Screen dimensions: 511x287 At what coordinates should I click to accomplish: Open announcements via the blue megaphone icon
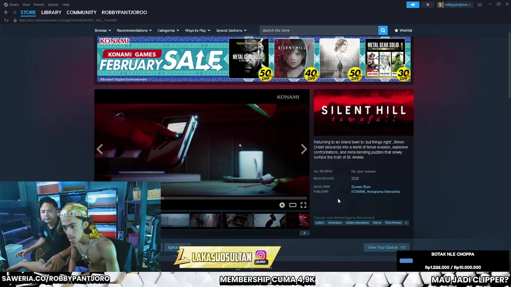(413, 4)
